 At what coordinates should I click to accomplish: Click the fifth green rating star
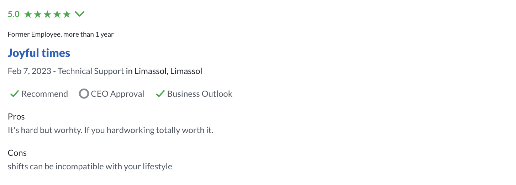click(x=67, y=14)
